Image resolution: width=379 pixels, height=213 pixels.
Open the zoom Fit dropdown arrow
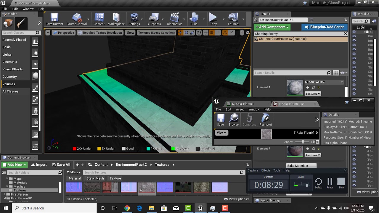[x=317, y=142]
